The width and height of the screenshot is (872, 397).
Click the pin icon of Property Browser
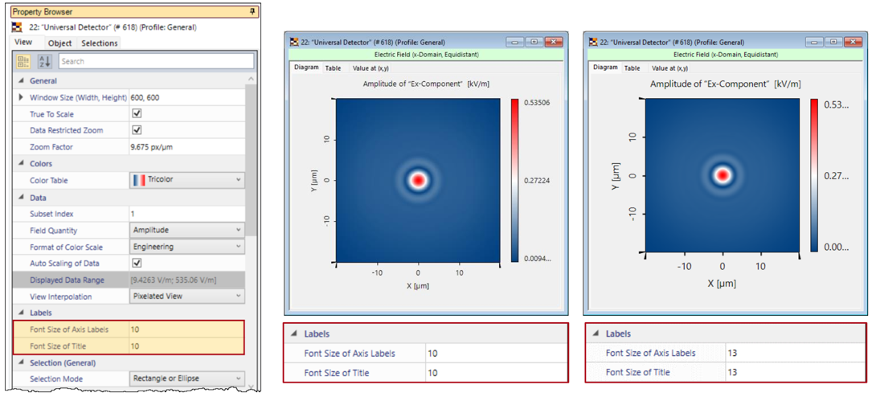252,11
